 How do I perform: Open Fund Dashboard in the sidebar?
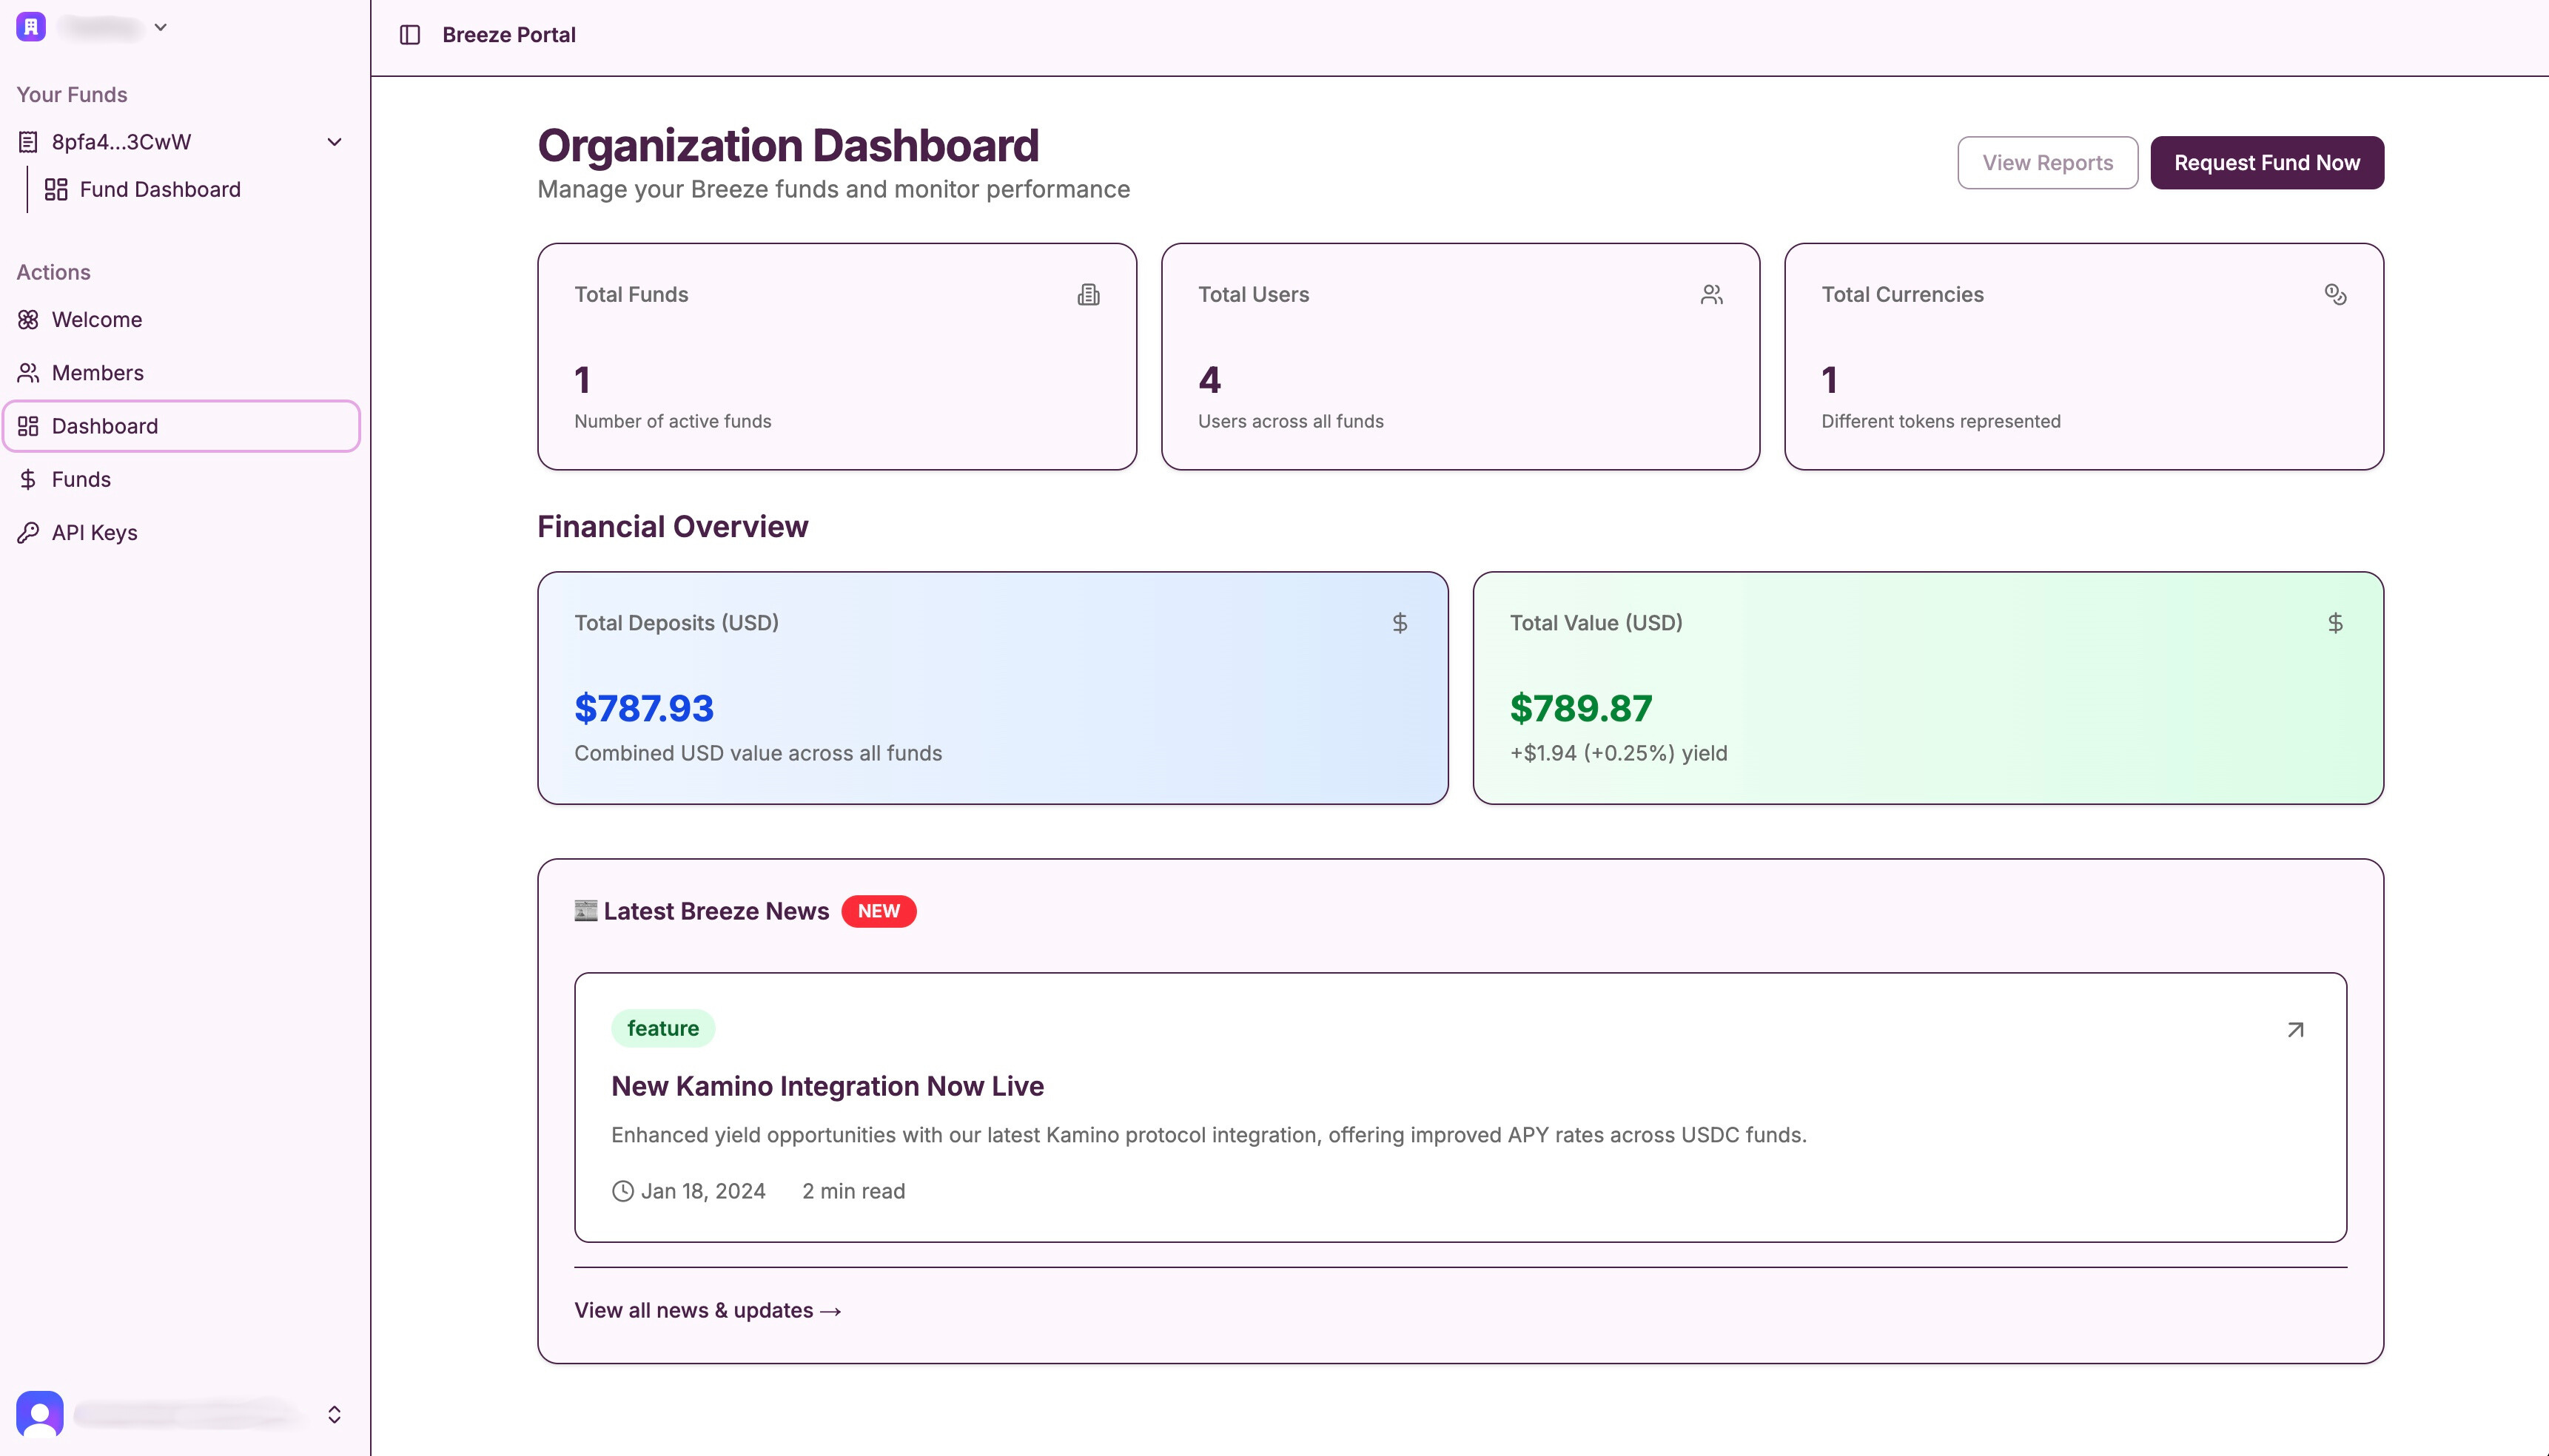tap(159, 189)
